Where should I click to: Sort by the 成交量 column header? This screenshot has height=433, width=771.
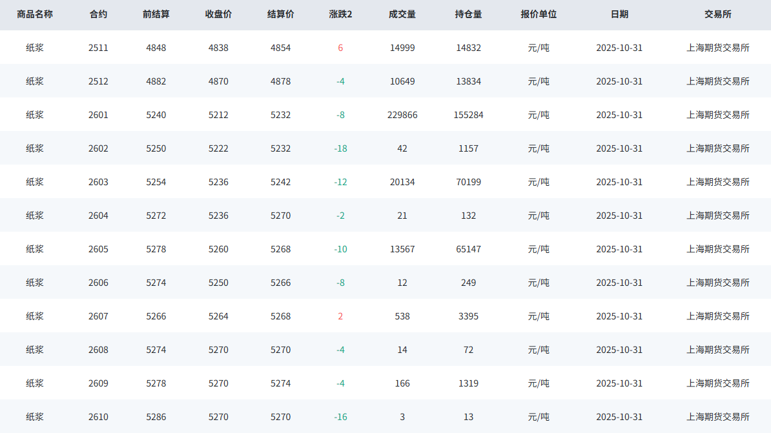(x=402, y=14)
